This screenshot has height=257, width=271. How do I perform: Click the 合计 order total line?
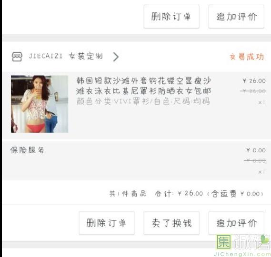coord(186,193)
